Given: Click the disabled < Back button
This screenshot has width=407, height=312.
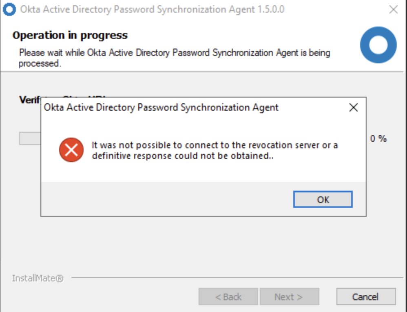Looking at the screenshot, I should [x=228, y=297].
